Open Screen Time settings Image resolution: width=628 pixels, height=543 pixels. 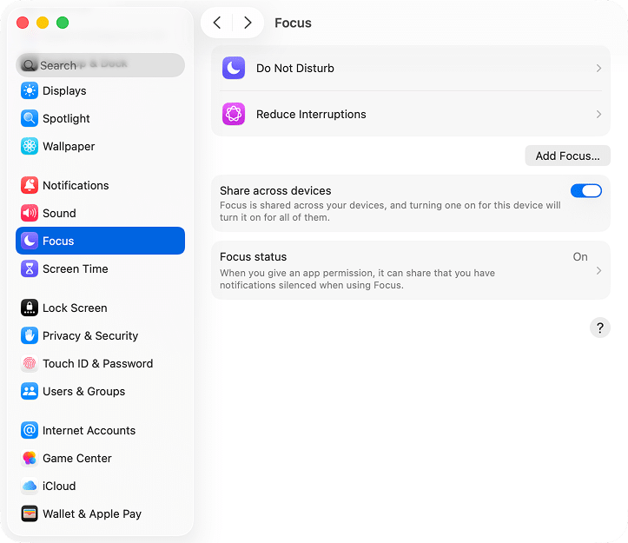tap(100, 268)
